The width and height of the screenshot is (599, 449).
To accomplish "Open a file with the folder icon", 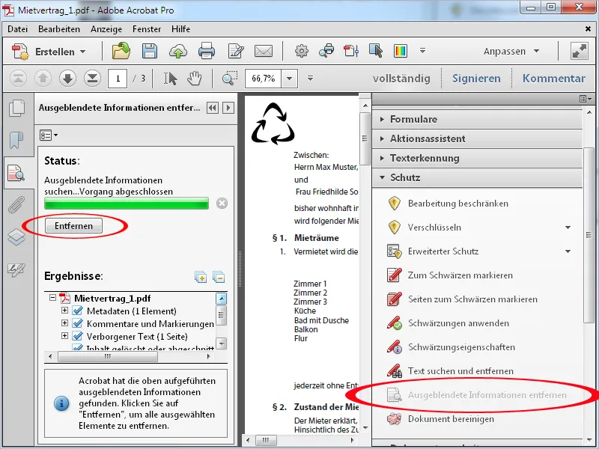I will pyautogui.click(x=121, y=51).
